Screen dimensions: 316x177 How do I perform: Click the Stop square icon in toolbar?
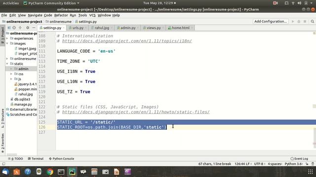[305, 22]
